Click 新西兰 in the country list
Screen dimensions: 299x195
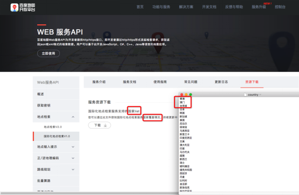184,159
